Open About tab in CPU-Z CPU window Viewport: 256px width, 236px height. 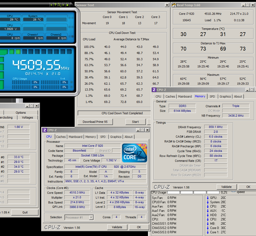129,137
